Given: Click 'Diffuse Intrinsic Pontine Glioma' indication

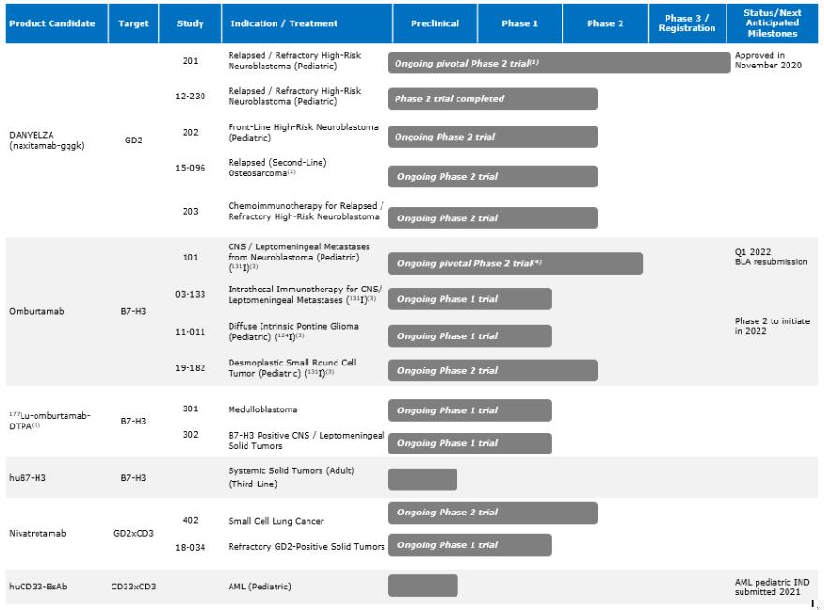Looking at the screenshot, I should pos(293,332).
